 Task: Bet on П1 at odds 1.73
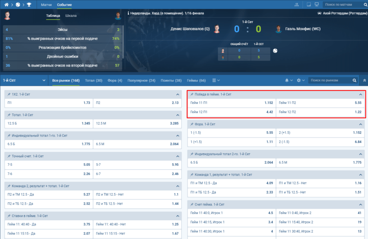49,103
